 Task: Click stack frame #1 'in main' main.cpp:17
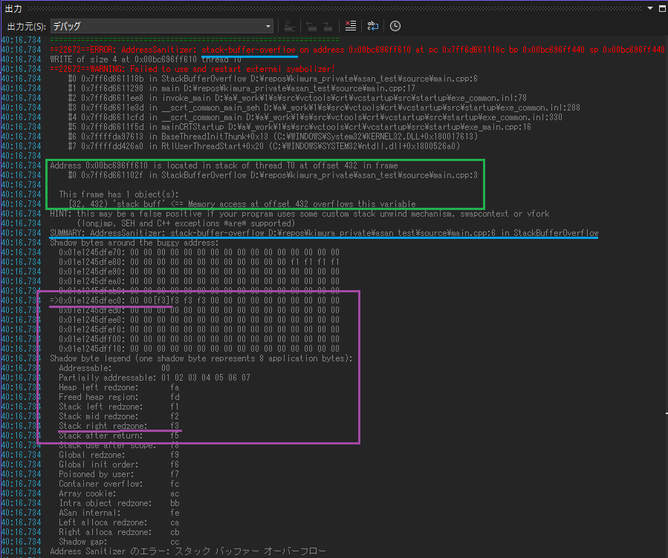tap(241, 88)
